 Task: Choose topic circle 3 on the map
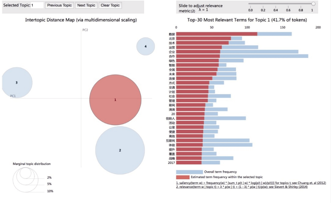pyautogui.click(x=17, y=83)
